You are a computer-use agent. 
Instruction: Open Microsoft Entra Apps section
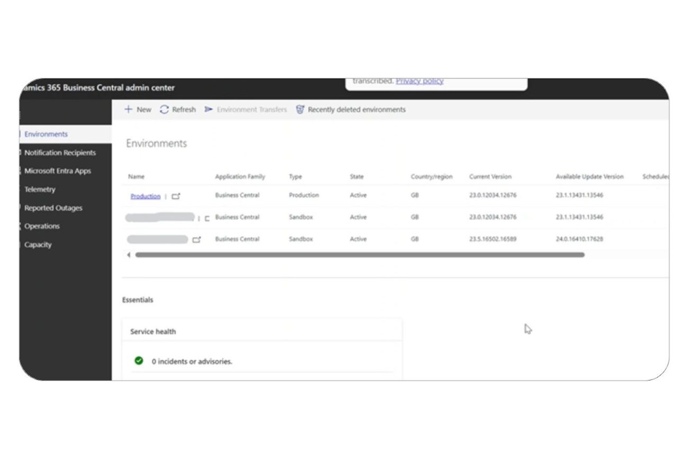click(58, 171)
